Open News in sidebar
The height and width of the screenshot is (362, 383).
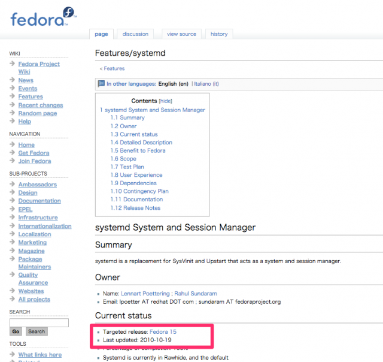point(26,80)
